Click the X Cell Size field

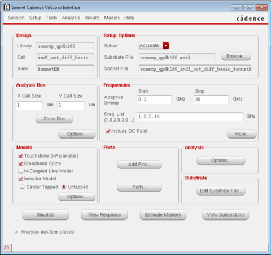(x=29, y=105)
